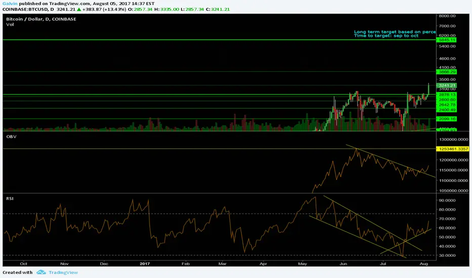Select the 3866.29 green price level label
The width and height of the screenshot is (472, 278).
pos(446,72)
